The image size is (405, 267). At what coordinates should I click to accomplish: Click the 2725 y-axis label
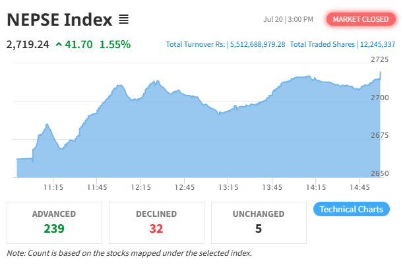pyautogui.click(x=380, y=59)
